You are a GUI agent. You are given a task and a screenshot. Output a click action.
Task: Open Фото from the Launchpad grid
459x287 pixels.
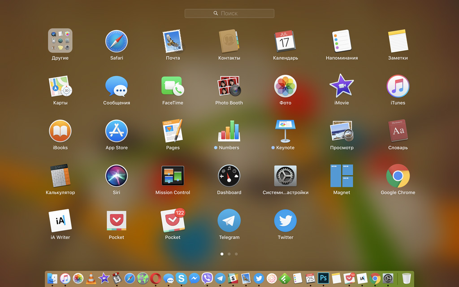click(285, 86)
